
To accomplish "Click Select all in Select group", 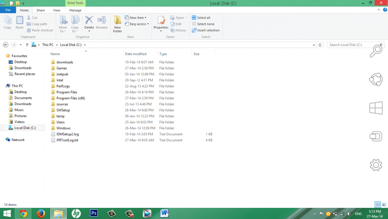I will tap(201, 18).
